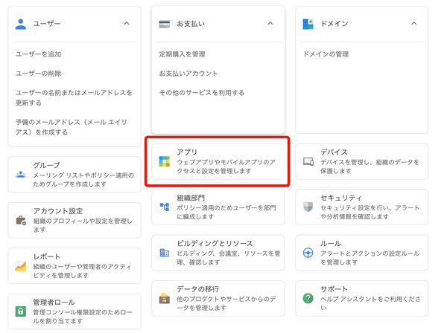The height and width of the screenshot is (333, 447).
Task: Open the お支払いアカウント link
Action: [x=188, y=74]
